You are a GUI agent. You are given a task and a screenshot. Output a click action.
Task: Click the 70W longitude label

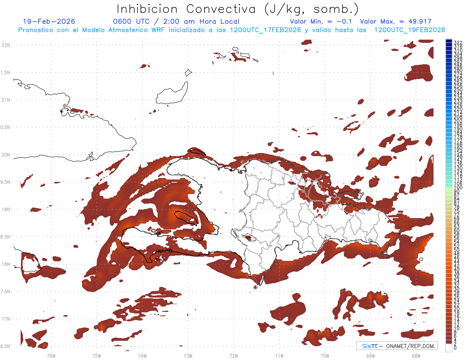[x=325, y=356]
